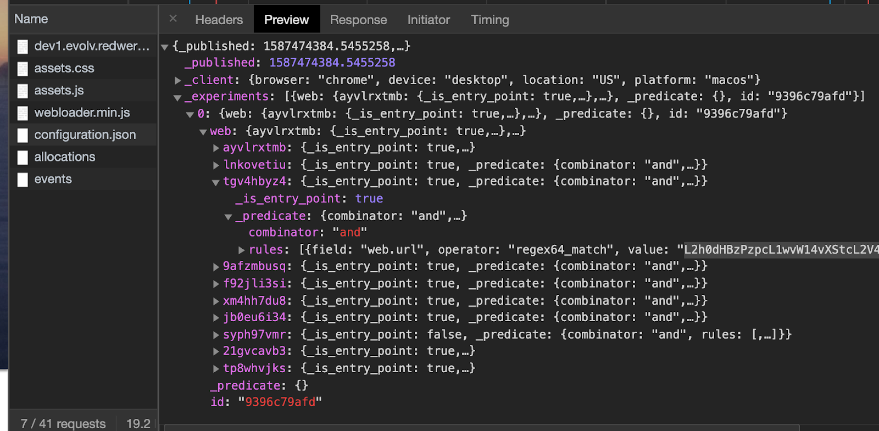Screen dimensions: 879x431
Task: Collapse the root JSON object
Action: (x=164, y=47)
